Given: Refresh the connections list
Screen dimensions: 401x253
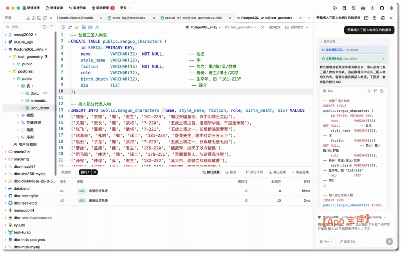Looking at the screenshot, I should coord(45,18).
